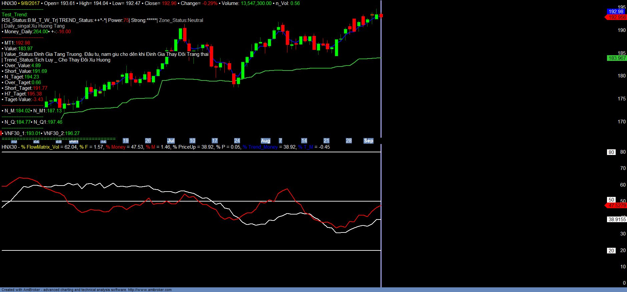Open the amibroker.com link in footer
This screenshot has height=292, width=627.
(x=150, y=290)
